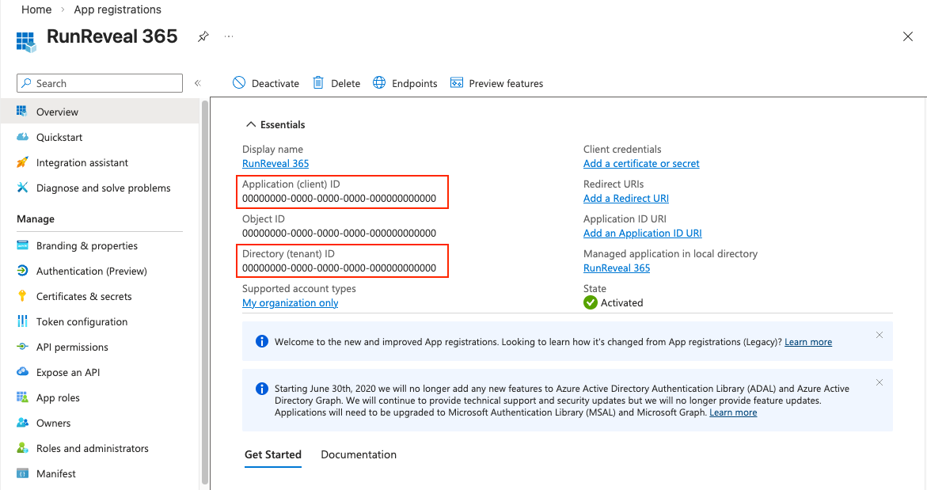927x490 pixels.
Task: Pin RunReveal 365 to favorites
Action: tap(203, 36)
